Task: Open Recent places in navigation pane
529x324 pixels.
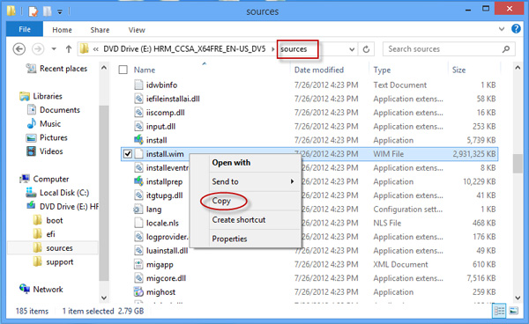Action: (x=63, y=69)
